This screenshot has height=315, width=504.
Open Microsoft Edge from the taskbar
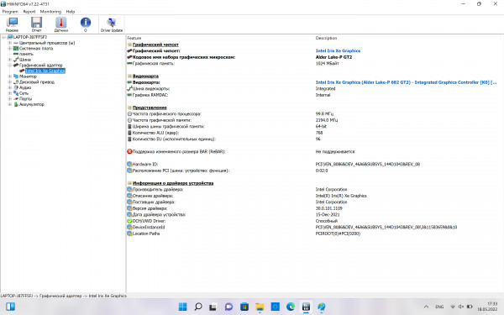[291, 307]
